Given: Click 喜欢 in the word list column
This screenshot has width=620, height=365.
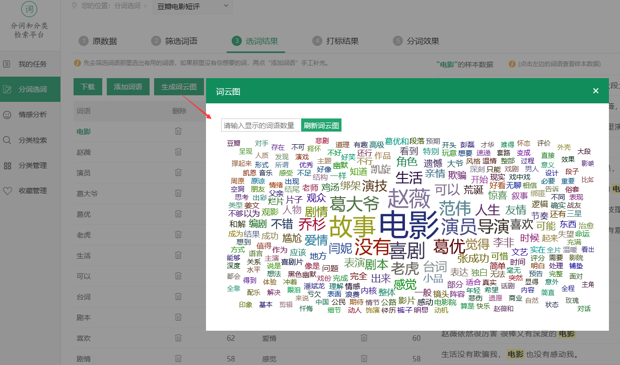Looking at the screenshot, I should click(84, 338).
